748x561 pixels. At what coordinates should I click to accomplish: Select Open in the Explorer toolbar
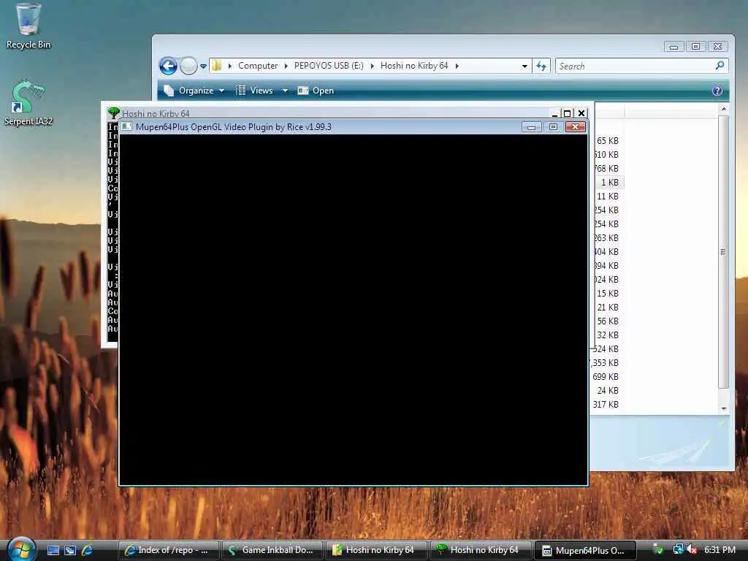(316, 90)
